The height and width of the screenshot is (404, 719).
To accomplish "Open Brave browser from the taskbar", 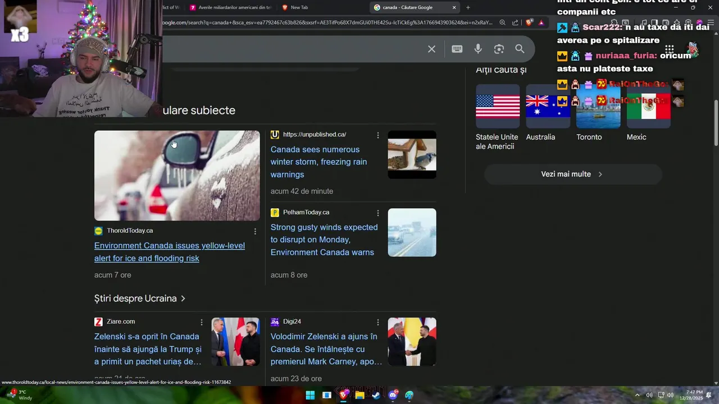I will (x=343, y=395).
